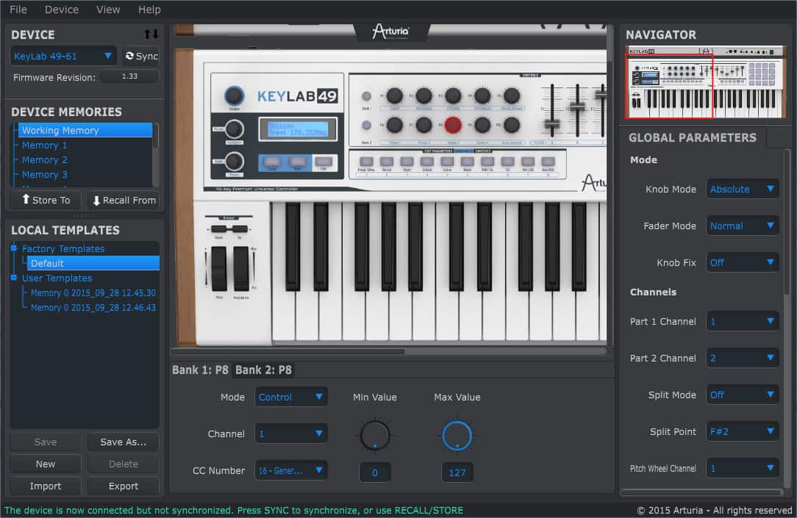This screenshot has height=518, width=797.
Task: Open the Pitch Wheel Channel dropdown
Action: coord(742,468)
